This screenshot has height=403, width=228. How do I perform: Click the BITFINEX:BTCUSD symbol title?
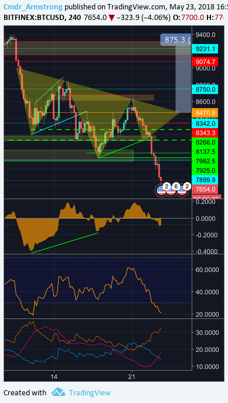tap(35, 18)
